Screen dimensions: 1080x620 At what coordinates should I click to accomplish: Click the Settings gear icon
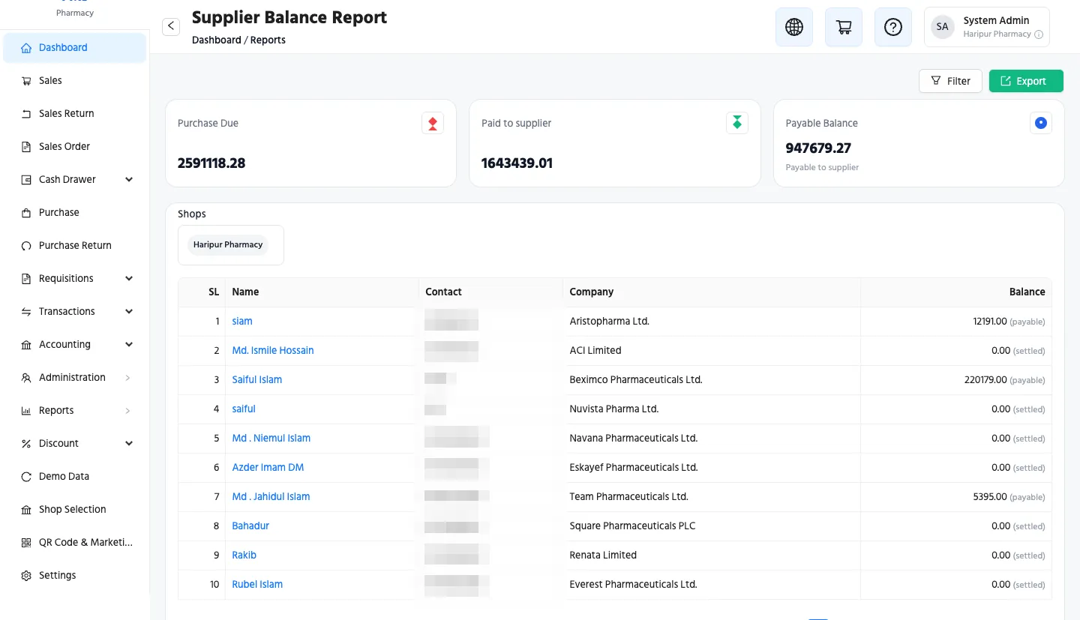(x=26, y=576)
